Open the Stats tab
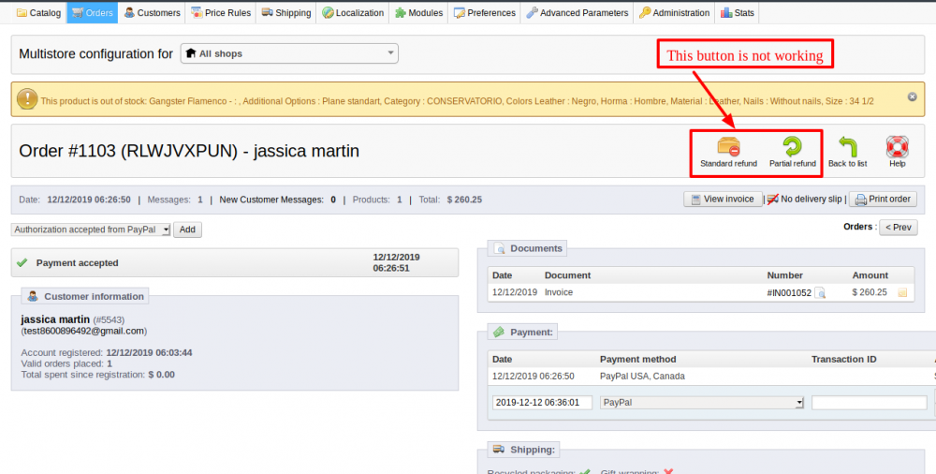Image resolution: width=936 pixels, height=474 pixels. click(x=737, y=12)
